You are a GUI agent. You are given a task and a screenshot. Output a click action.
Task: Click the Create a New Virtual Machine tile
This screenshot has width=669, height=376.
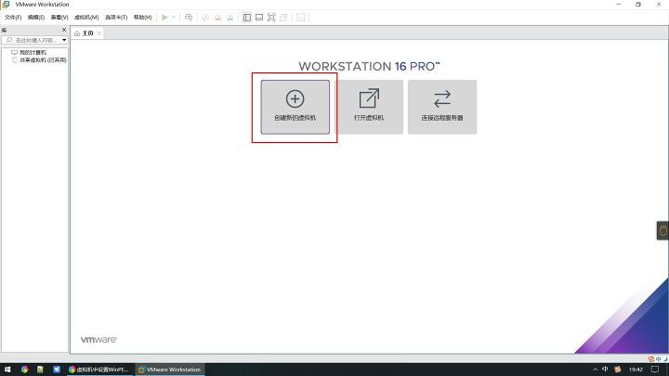pyautogui.click(x=295, y=107)
